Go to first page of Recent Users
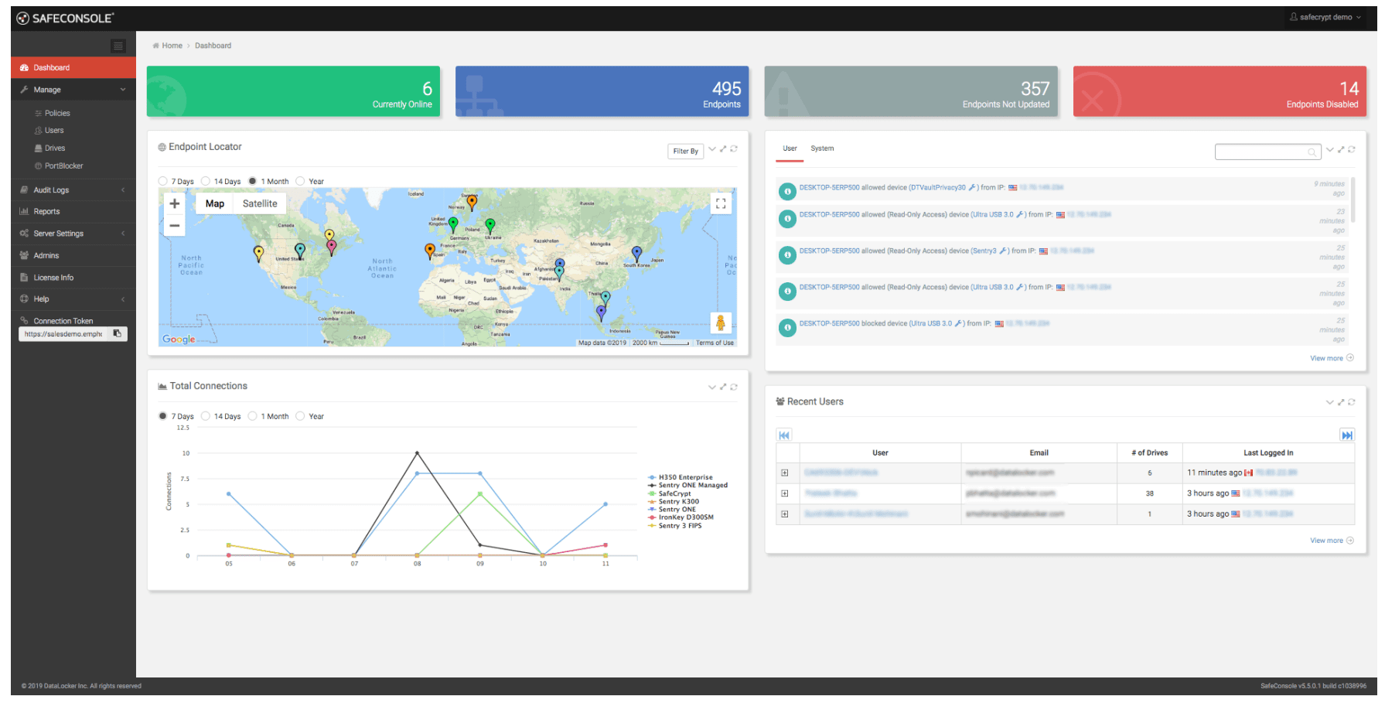 [784, 435]
